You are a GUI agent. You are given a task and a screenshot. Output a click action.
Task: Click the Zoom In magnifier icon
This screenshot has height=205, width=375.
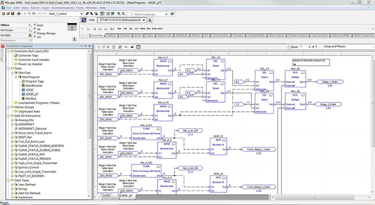click(118, 14)
